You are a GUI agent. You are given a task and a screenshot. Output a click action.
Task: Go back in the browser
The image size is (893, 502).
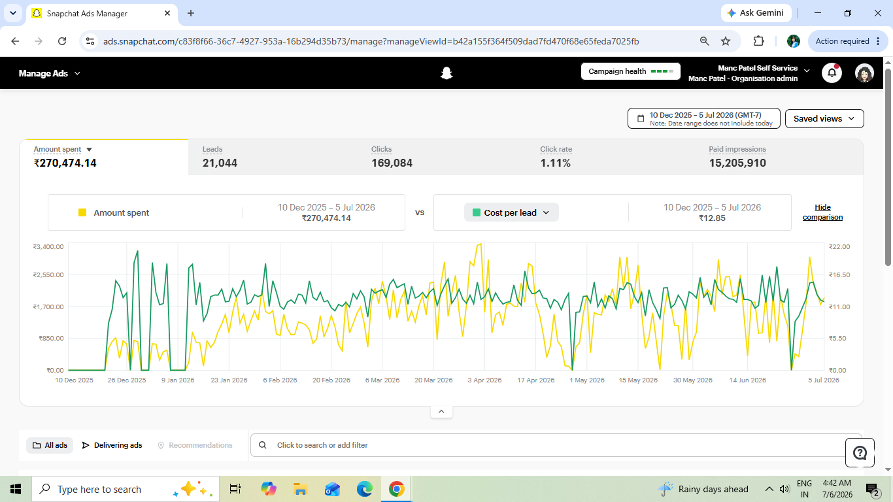15,41
